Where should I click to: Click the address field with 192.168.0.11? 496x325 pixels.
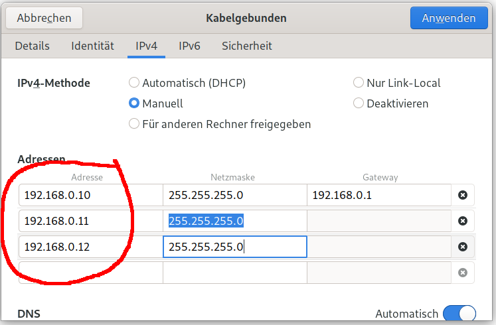click(x=91, y=221)
